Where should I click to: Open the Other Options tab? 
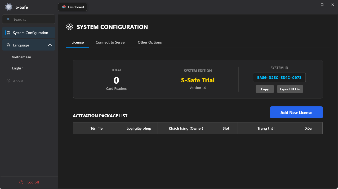150,42
